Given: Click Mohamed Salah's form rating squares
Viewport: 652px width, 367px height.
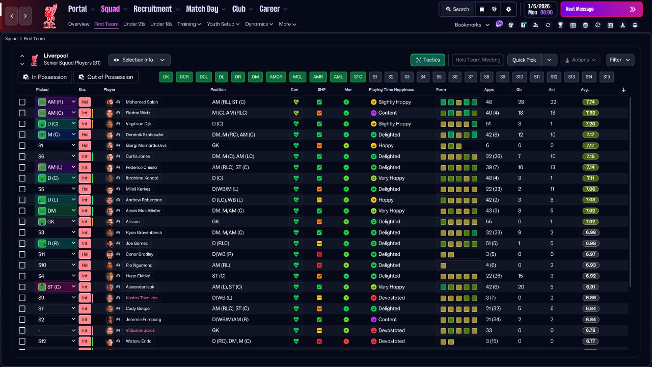Looking at the screenshot, I should coord(459,102).
